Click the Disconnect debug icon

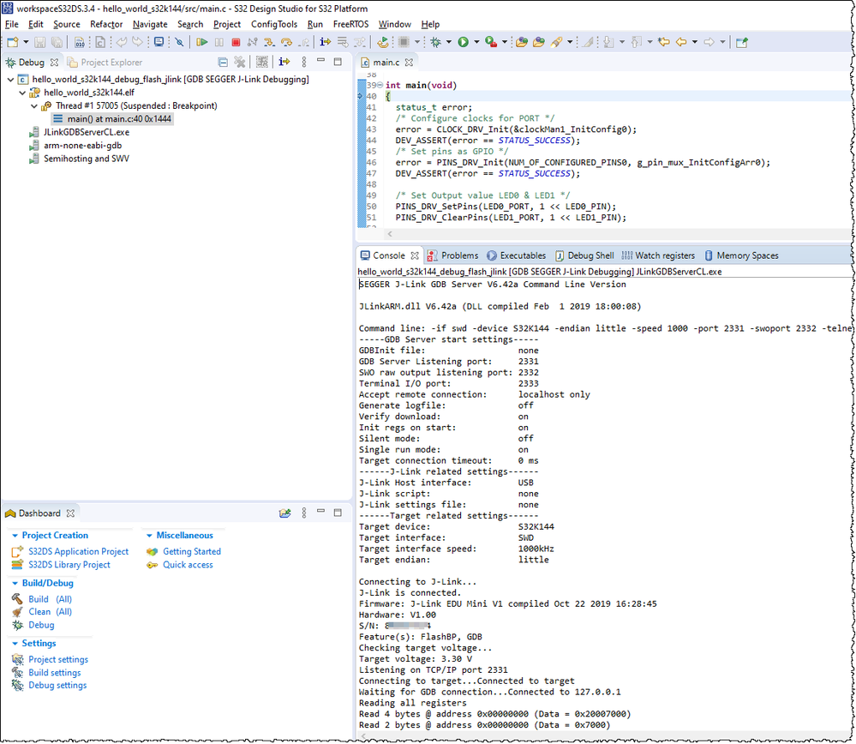252,42
